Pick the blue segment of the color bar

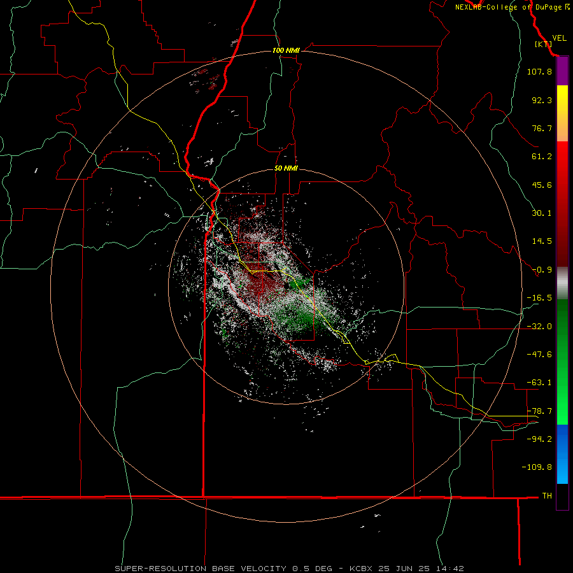[562, 454]
